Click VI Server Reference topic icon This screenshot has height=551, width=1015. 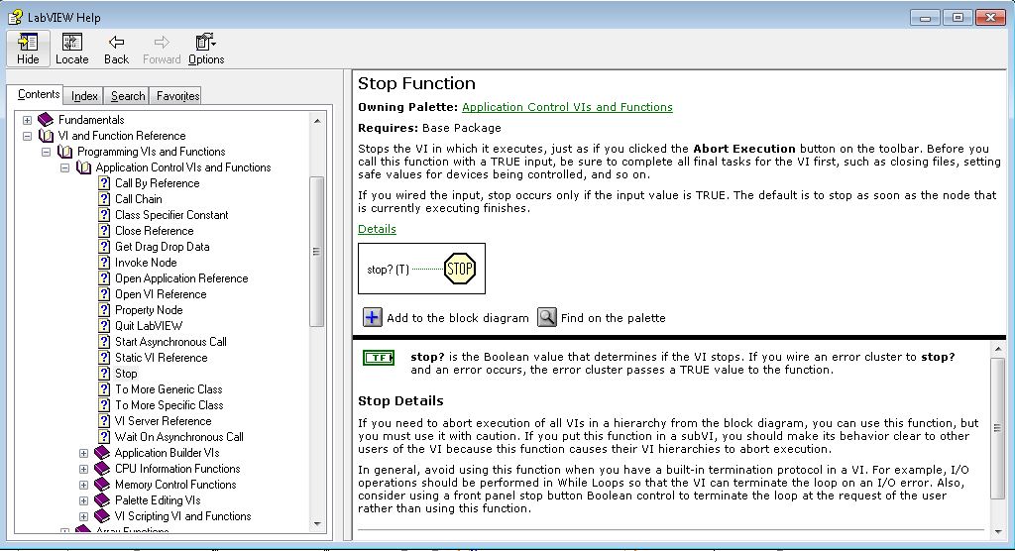(104, 421)
